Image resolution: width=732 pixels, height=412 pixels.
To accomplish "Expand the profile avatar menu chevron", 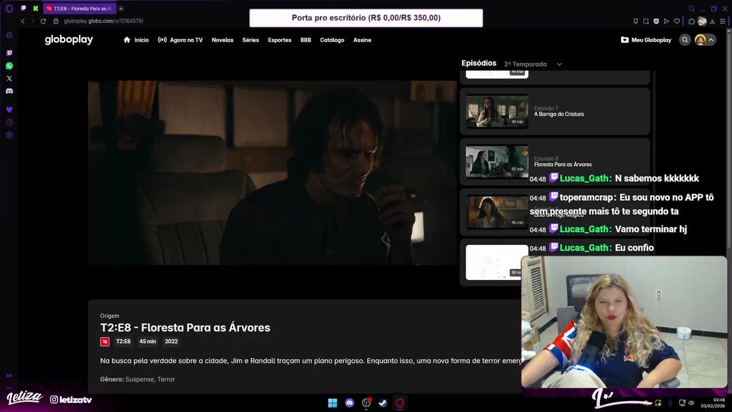I will (x=711, y=40).
